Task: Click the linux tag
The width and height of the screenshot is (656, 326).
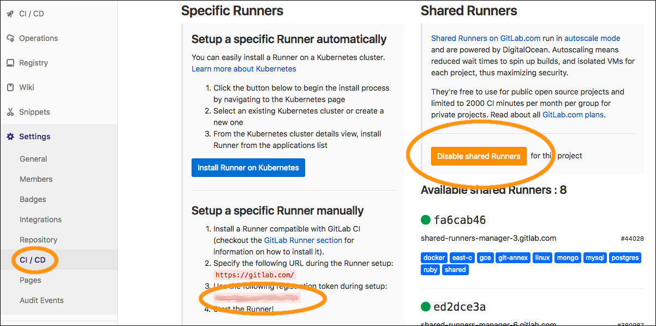Action: click(542, 258)
